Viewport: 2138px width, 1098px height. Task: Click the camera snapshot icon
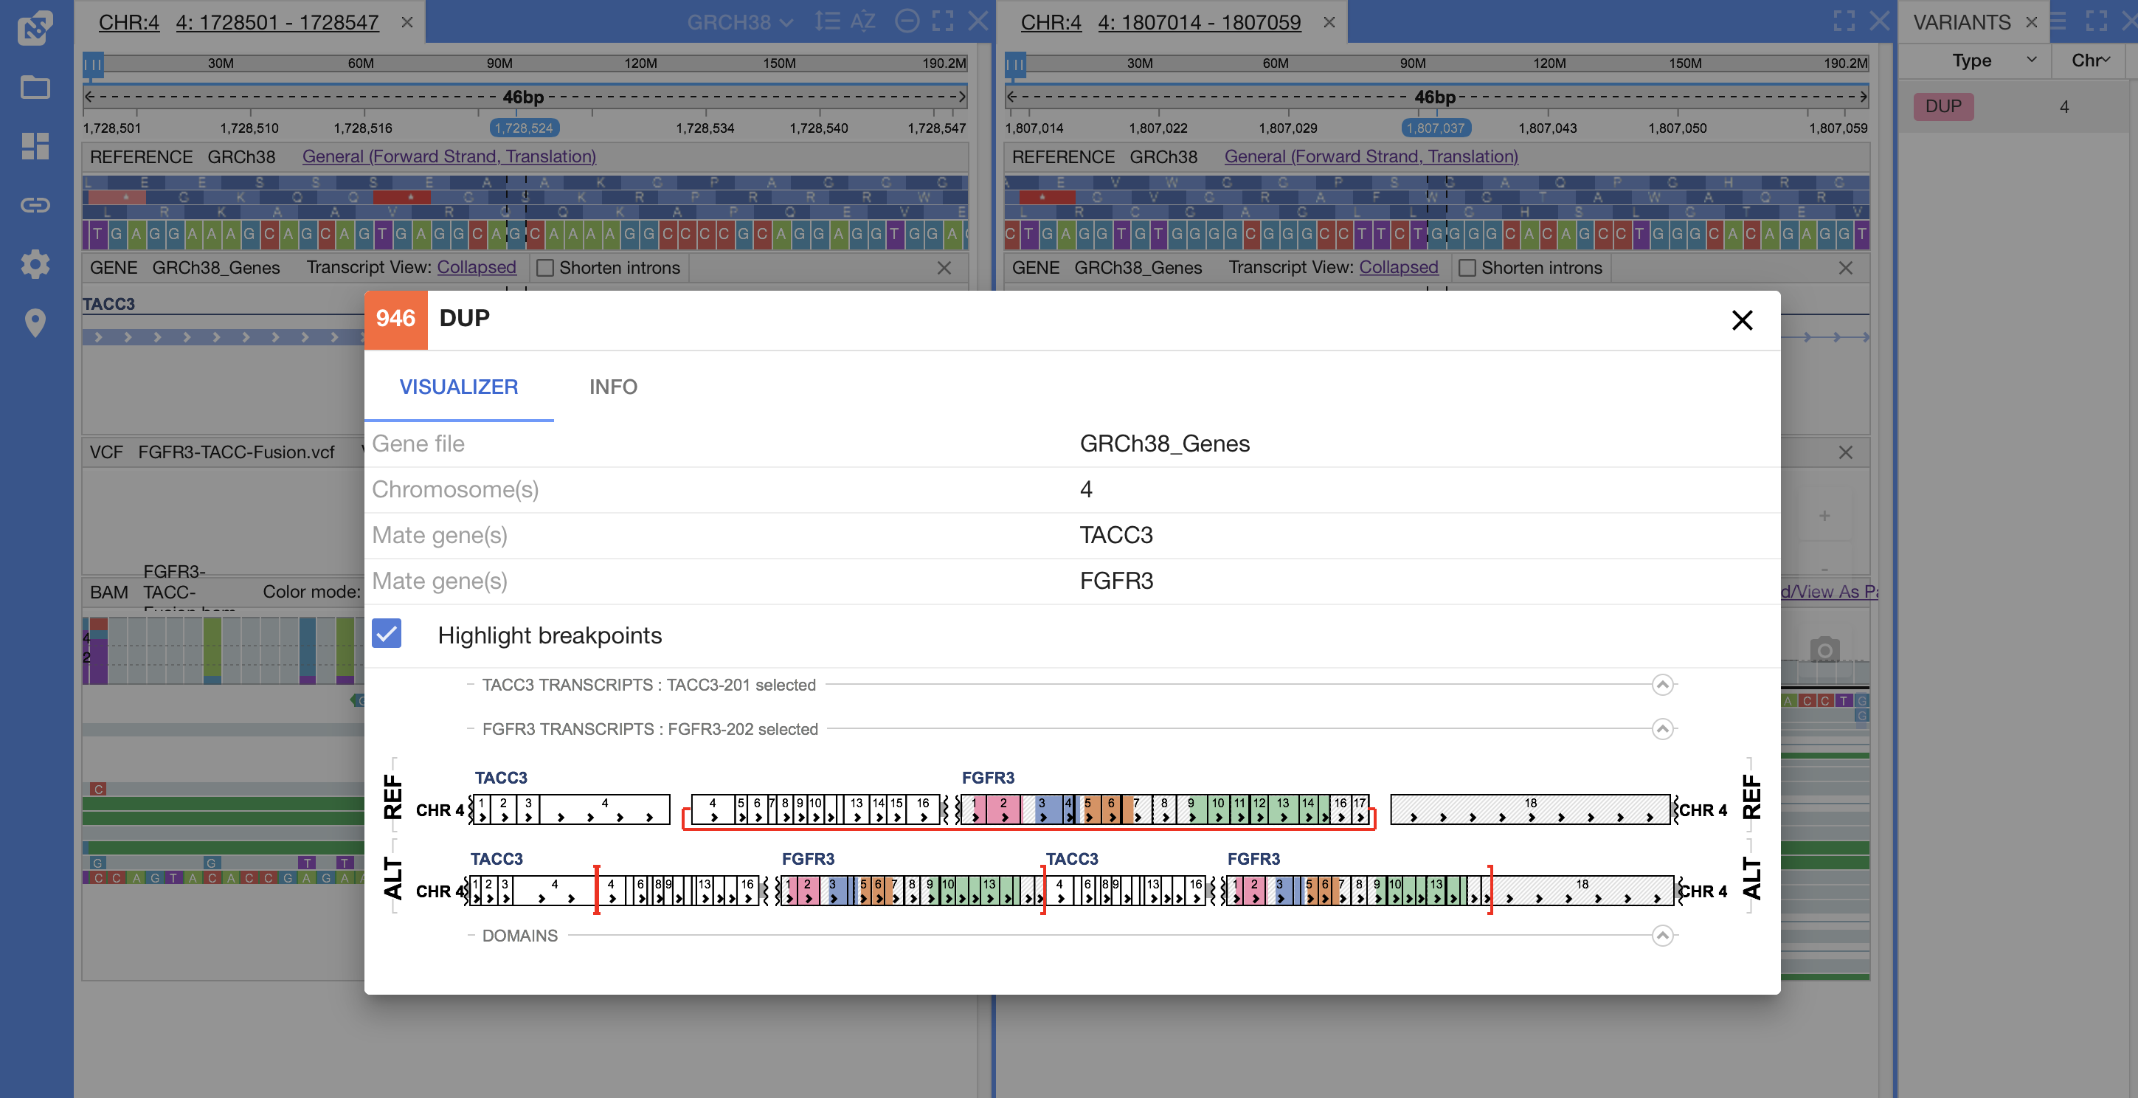1824,650
